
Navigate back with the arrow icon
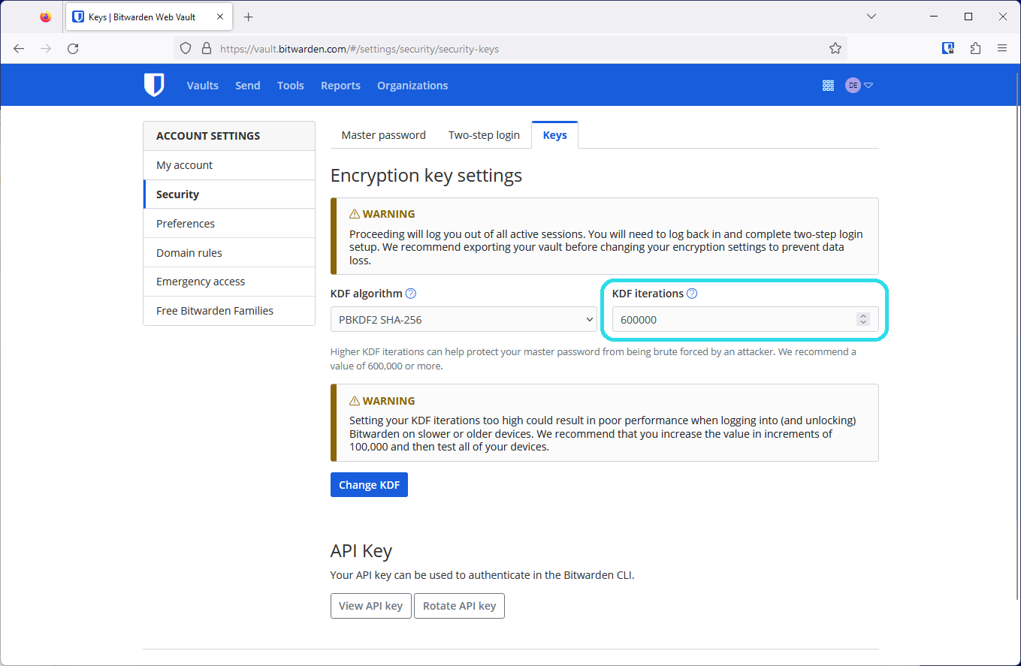tap(18, 47)
